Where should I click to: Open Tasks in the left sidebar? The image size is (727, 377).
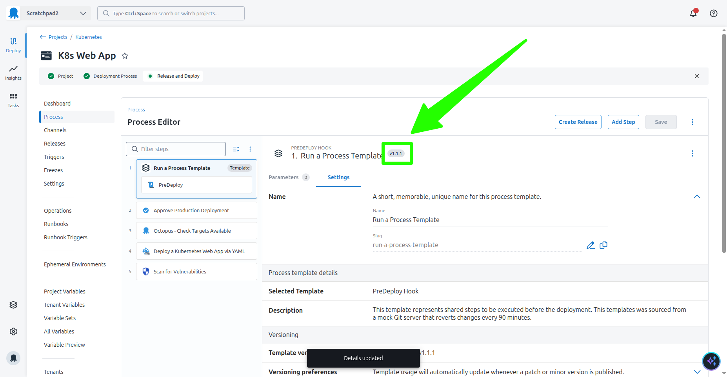click(13, 100)
